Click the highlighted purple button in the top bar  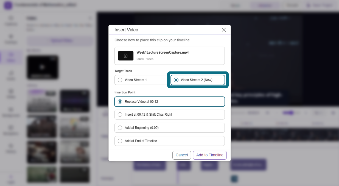[265, 5]
